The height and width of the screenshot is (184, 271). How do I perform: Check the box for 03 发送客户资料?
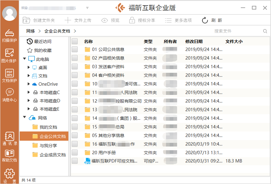pyautogui.click(x=75, y=67)
